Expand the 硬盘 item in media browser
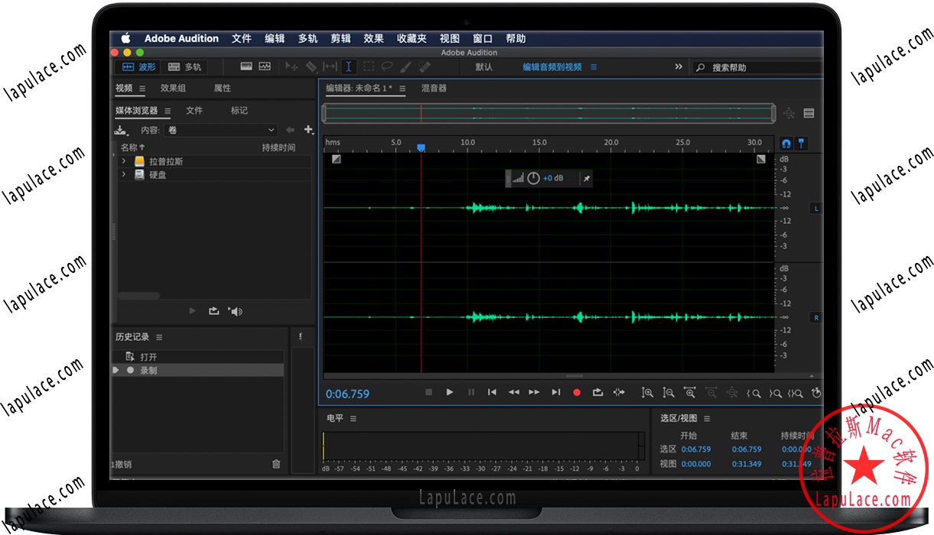The image size is (934, 535). click(124, 174)
